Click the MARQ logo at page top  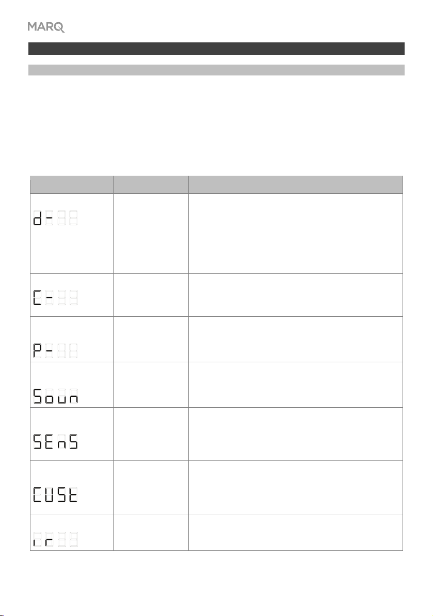click(x=46, y=27)
